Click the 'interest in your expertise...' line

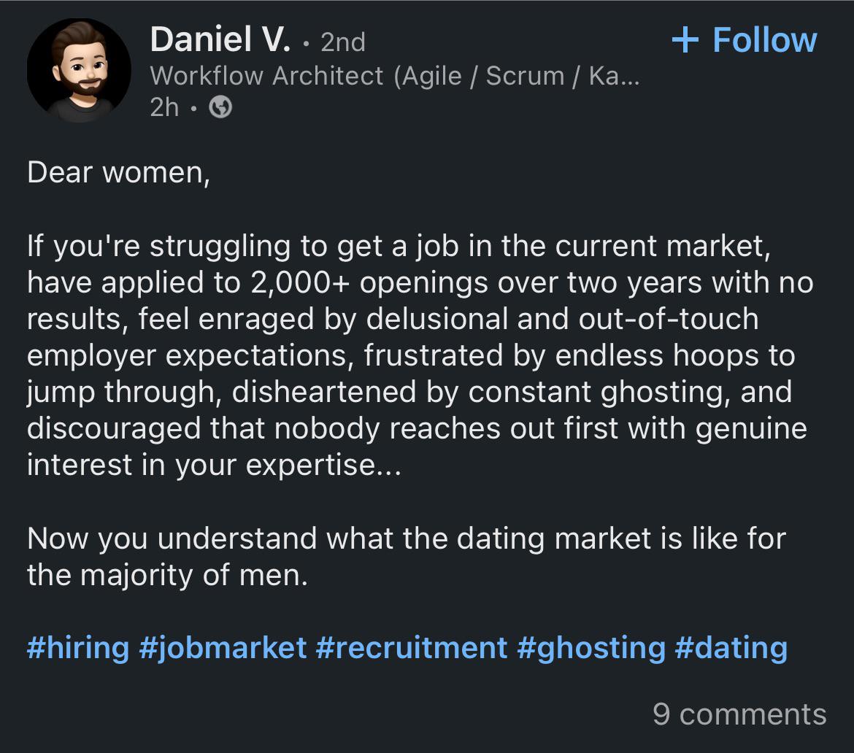[x=214, y=465]
